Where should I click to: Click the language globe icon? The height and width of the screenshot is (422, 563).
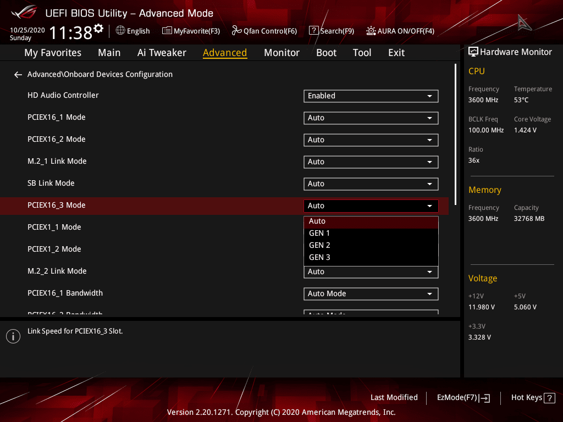click(x=120, y=31)
